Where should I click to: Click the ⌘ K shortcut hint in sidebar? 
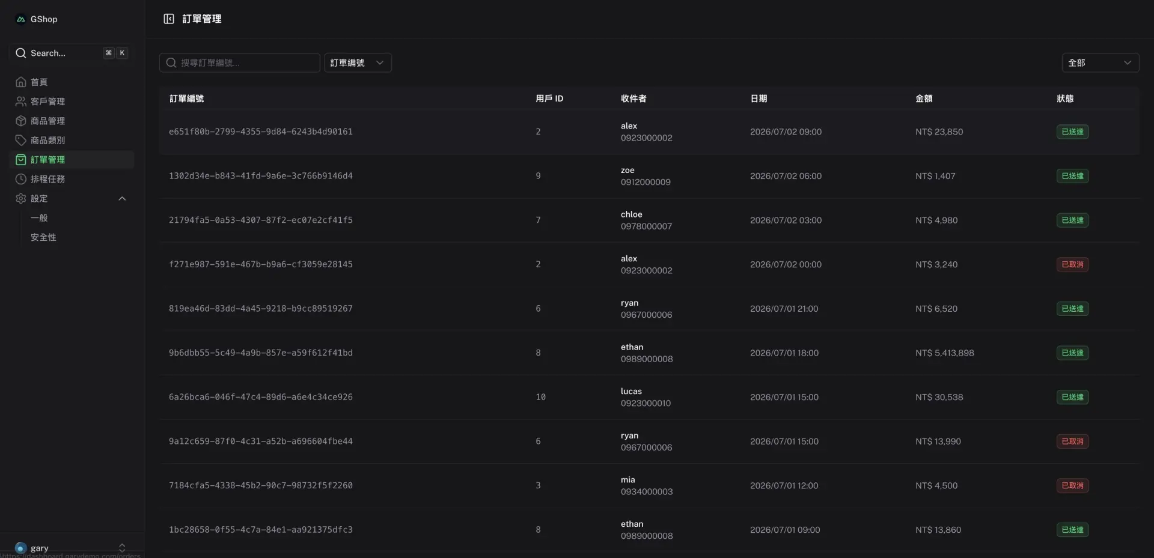click(x=115, y=53)
